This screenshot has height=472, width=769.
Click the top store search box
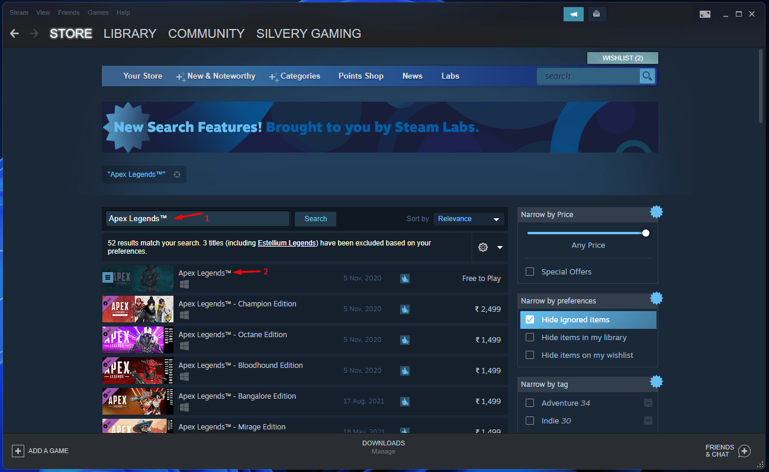pos(588,76)
